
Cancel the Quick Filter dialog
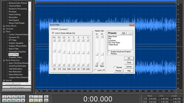point(129,67)
